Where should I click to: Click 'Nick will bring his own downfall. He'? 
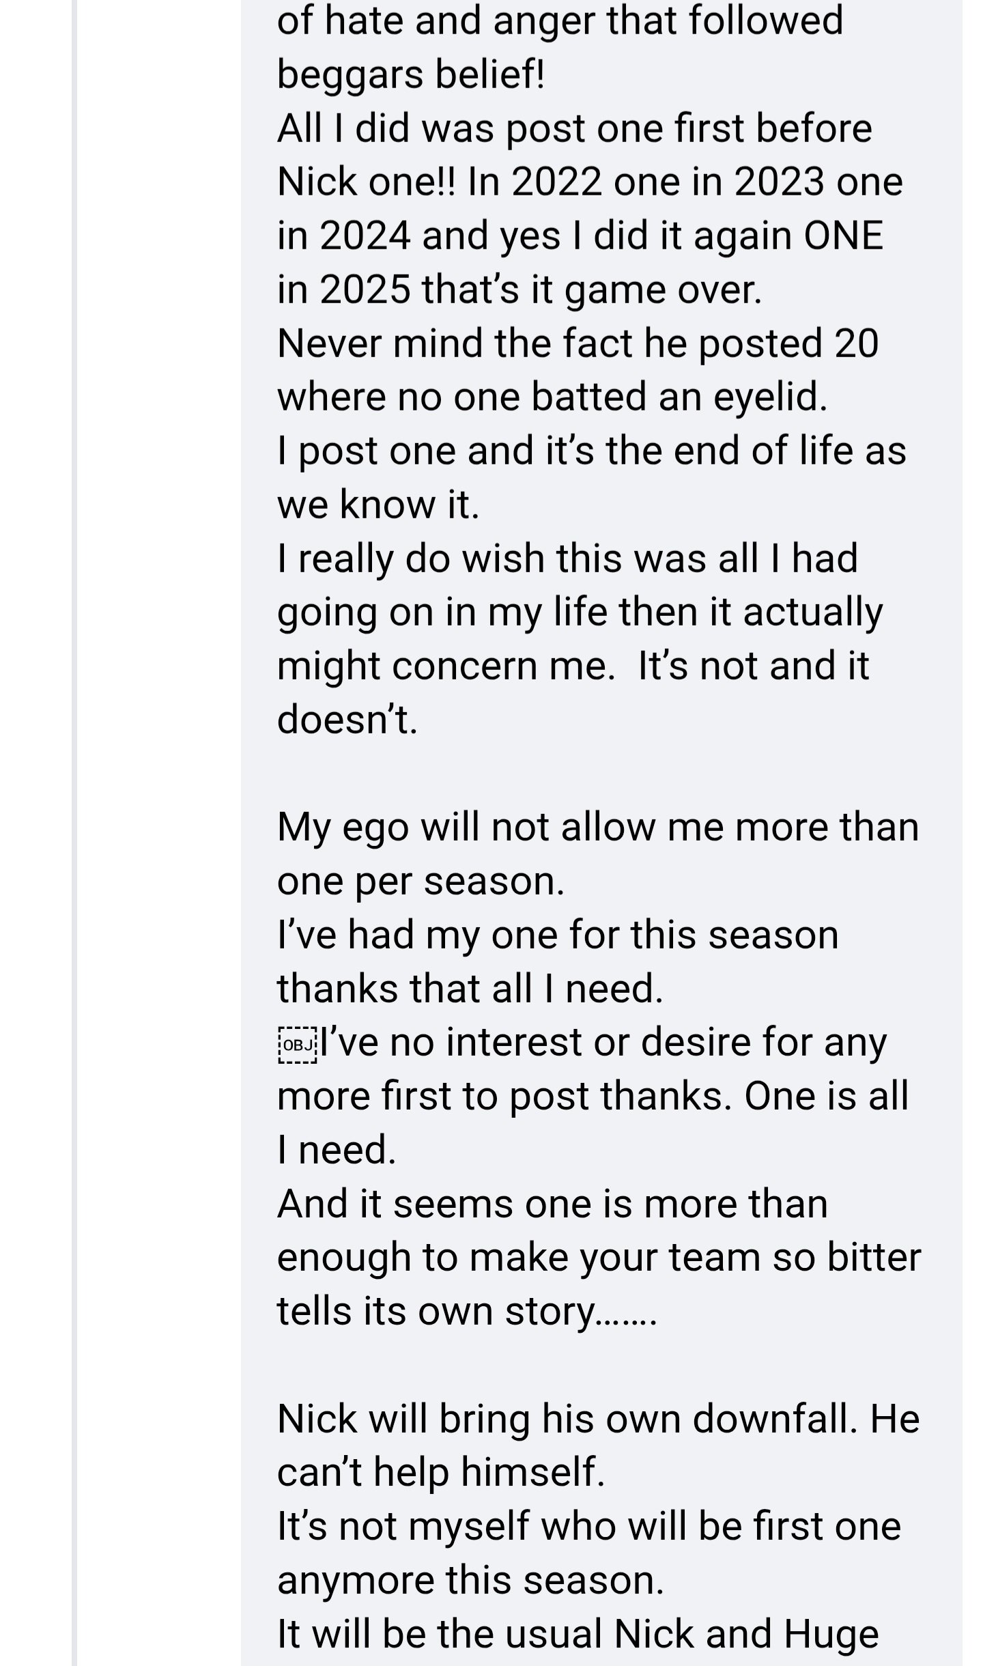598,1419
